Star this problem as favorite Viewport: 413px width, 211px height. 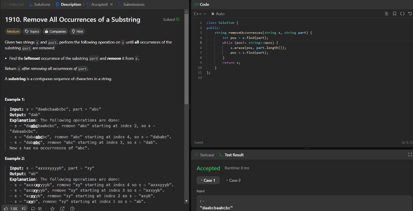(52, 209)
